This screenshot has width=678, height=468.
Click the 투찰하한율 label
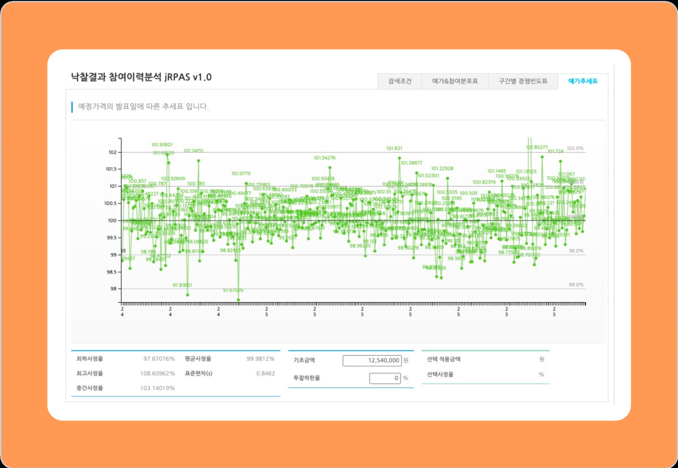click(x=307, y=378)
